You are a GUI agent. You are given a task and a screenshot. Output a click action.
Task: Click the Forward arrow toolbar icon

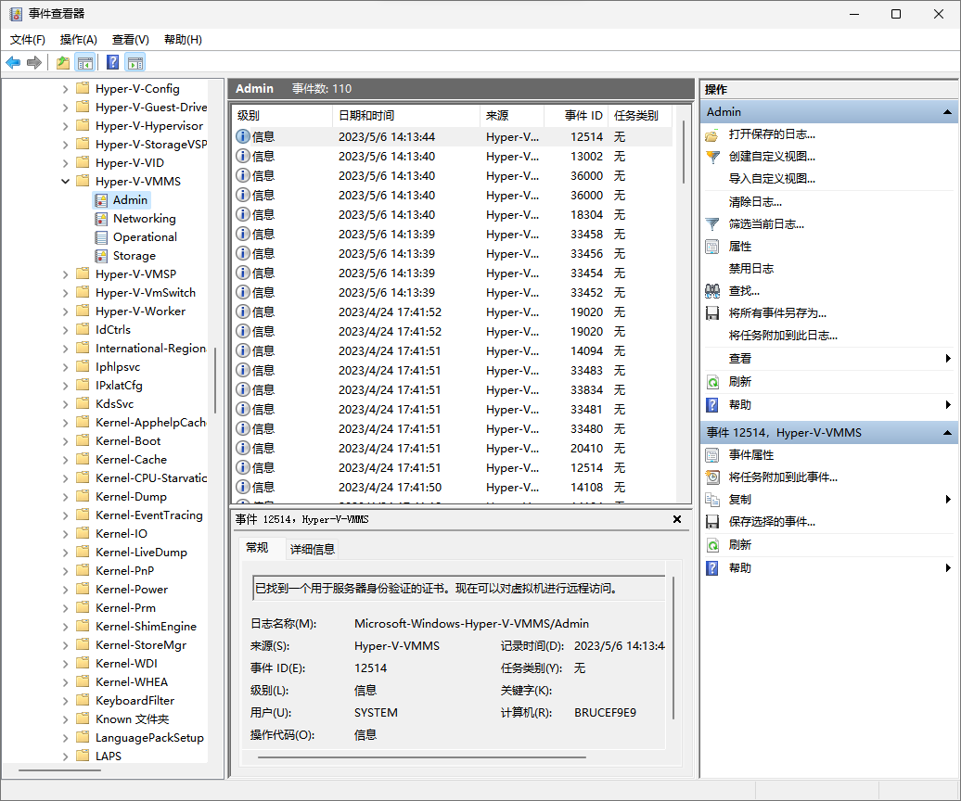[x=34, y=62]
